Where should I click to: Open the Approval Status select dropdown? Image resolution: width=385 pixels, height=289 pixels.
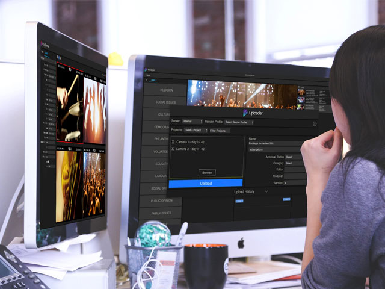[x=295, y=157]
